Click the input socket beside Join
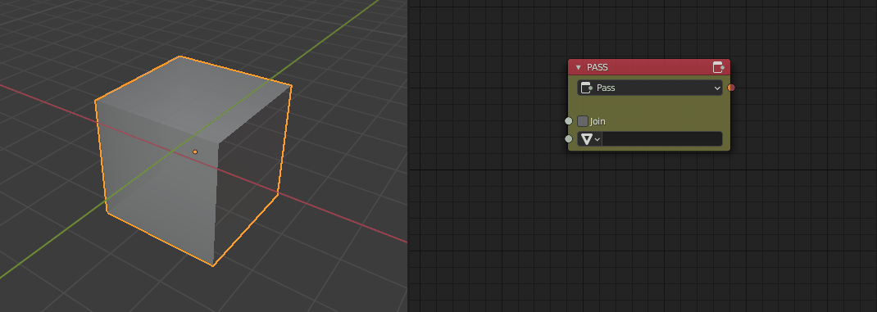Image resolution: width=877 pixels, height=312 pixels. [x=569, y=121]
